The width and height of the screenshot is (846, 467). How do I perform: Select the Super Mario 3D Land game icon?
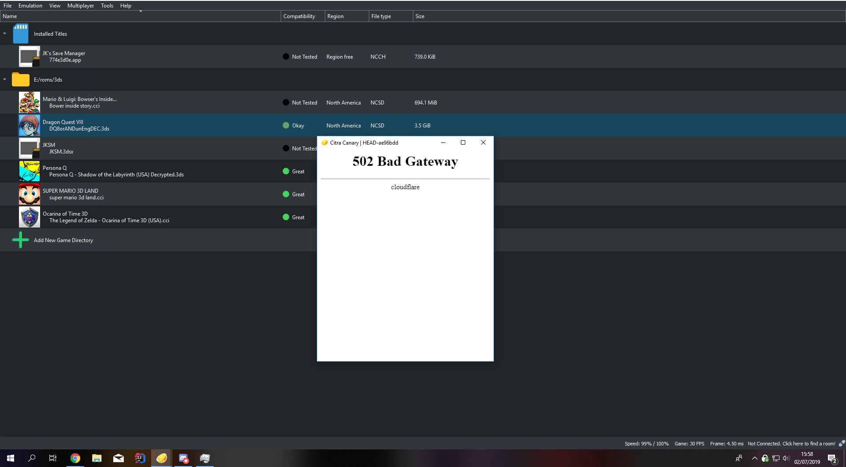pos(29,194)
